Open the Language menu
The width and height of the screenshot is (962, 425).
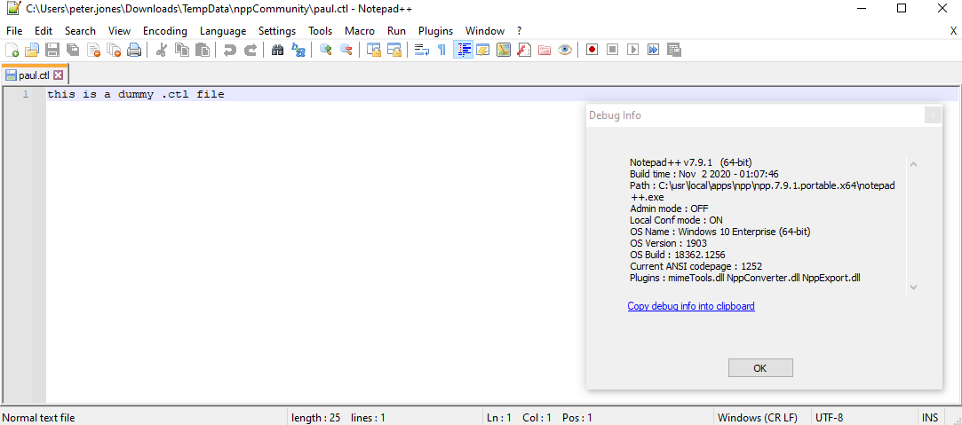223,31
